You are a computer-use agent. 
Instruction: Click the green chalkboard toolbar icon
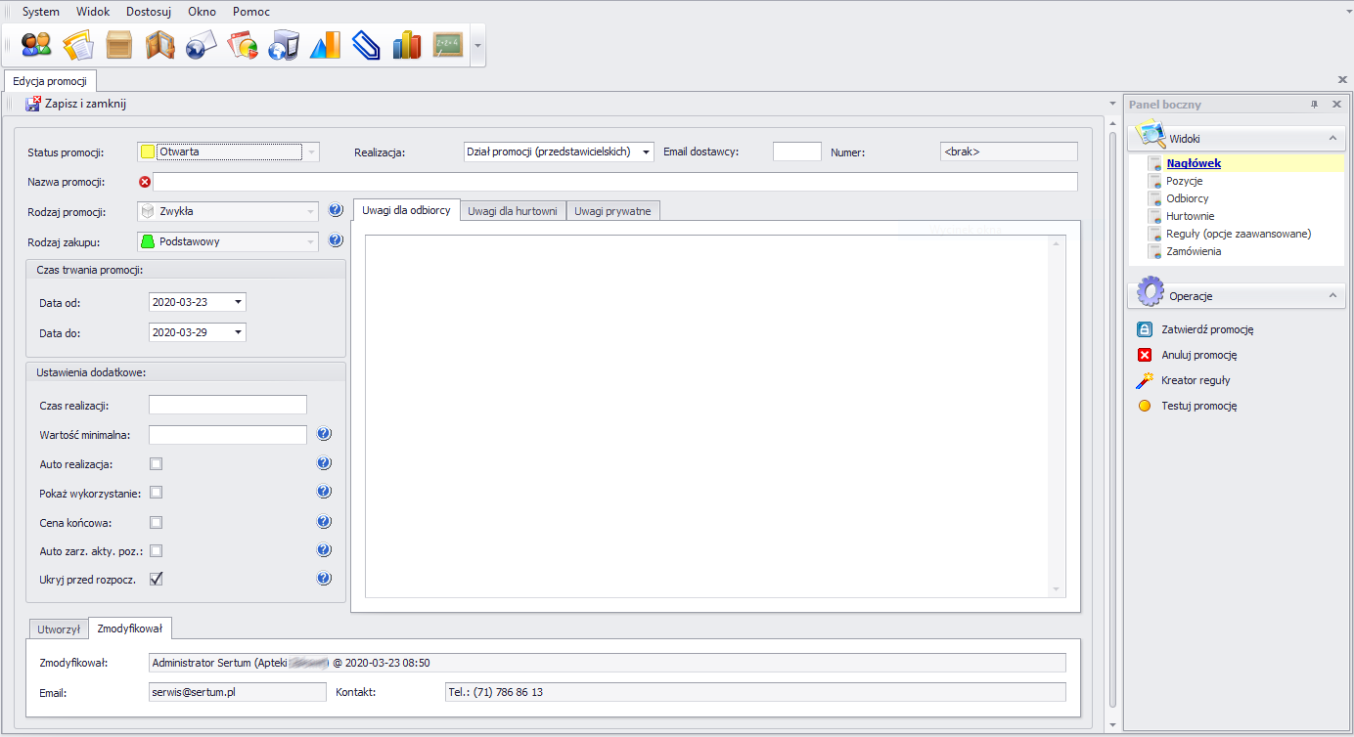pyautogui.click(x=448, y=45)
